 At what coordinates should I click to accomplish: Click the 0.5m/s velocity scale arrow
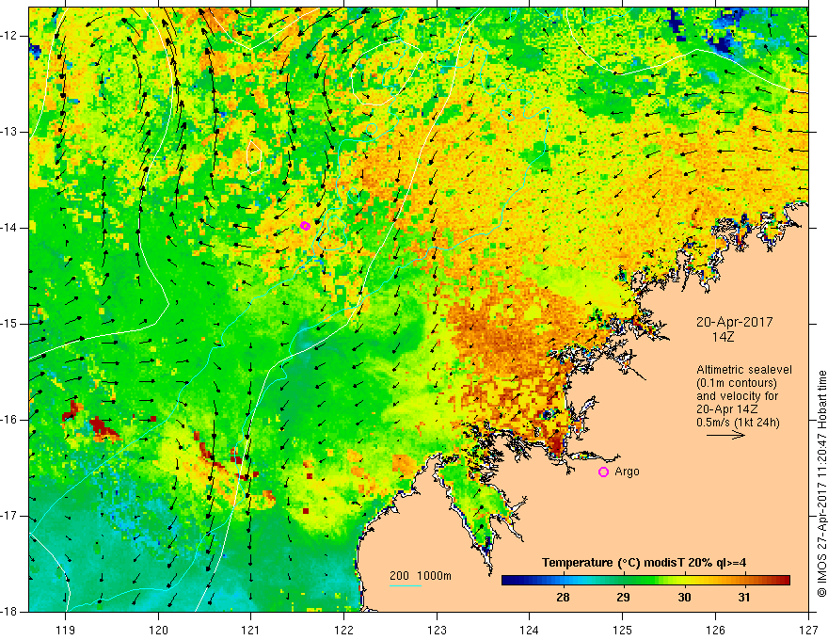click(725, 436)
